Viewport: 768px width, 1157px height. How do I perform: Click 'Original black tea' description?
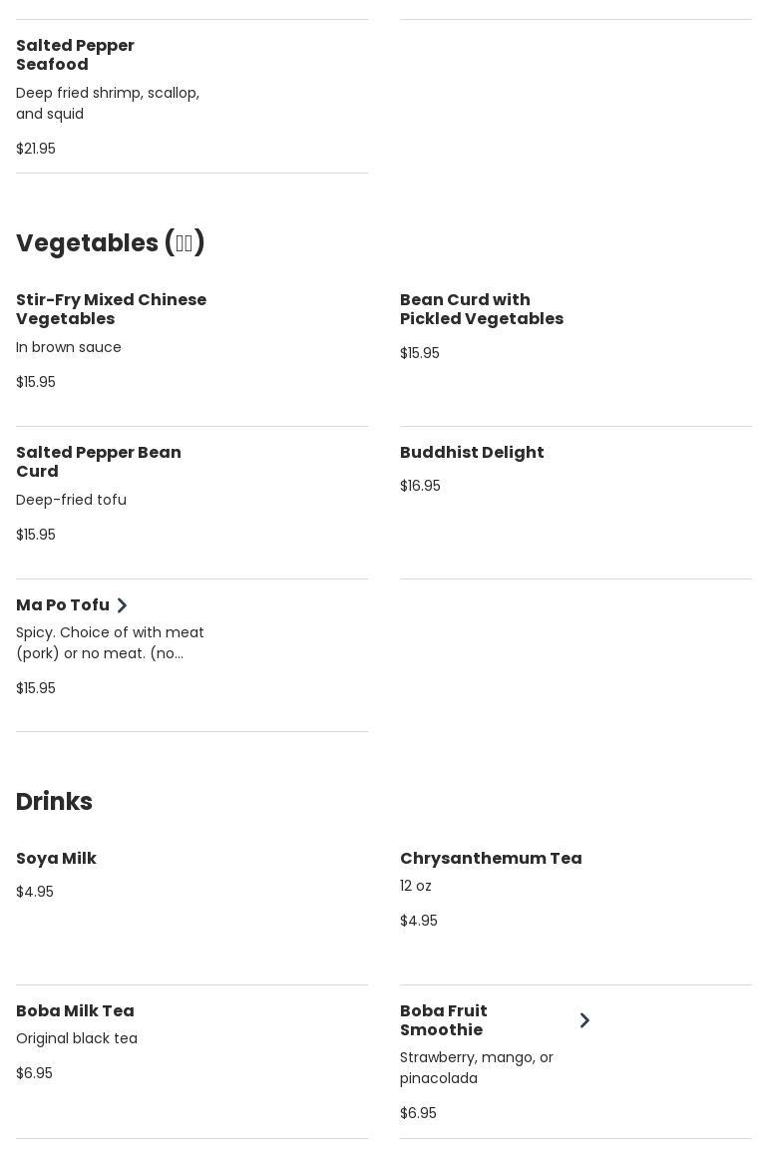coord(77,1038)
